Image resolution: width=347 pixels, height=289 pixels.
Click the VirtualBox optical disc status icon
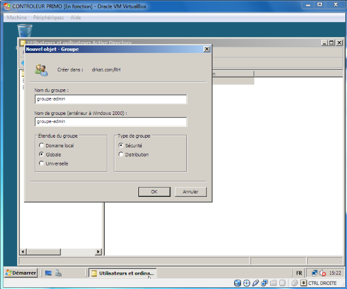click(x=247, y=283)
